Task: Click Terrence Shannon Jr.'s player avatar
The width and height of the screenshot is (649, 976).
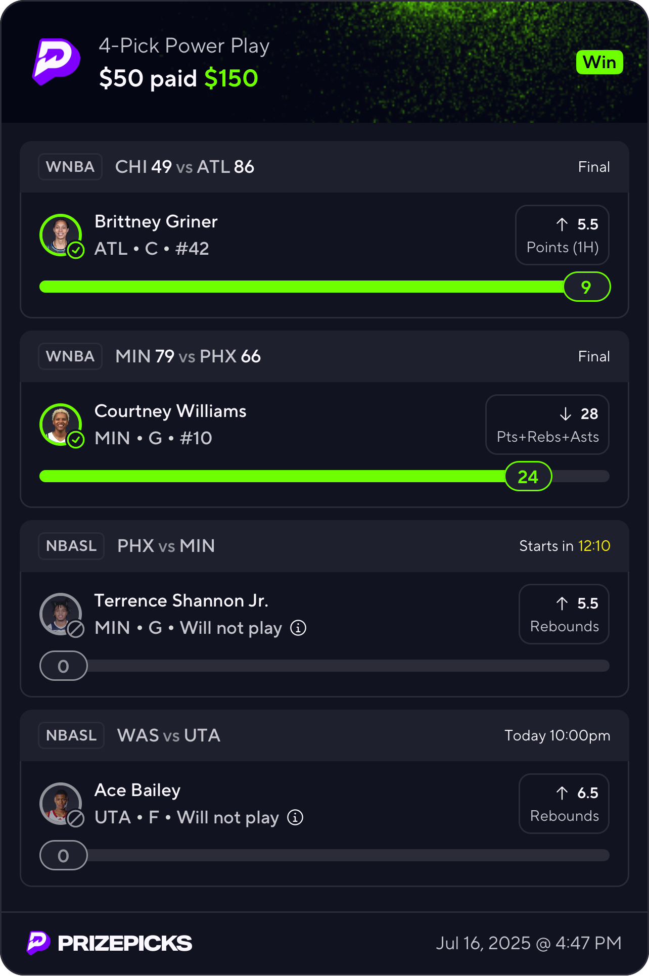Action: (x=61, y=614)
